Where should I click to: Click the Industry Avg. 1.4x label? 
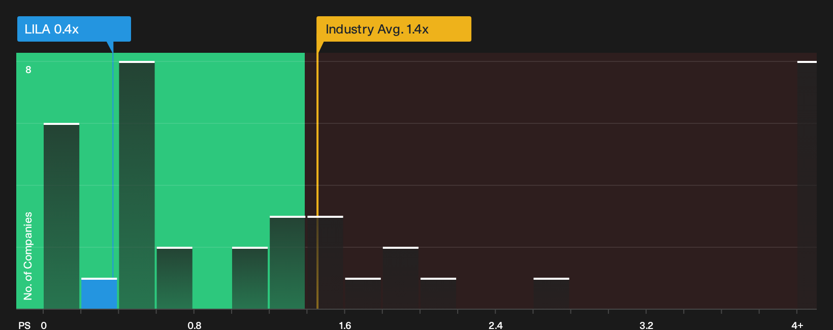click(394, 29)
